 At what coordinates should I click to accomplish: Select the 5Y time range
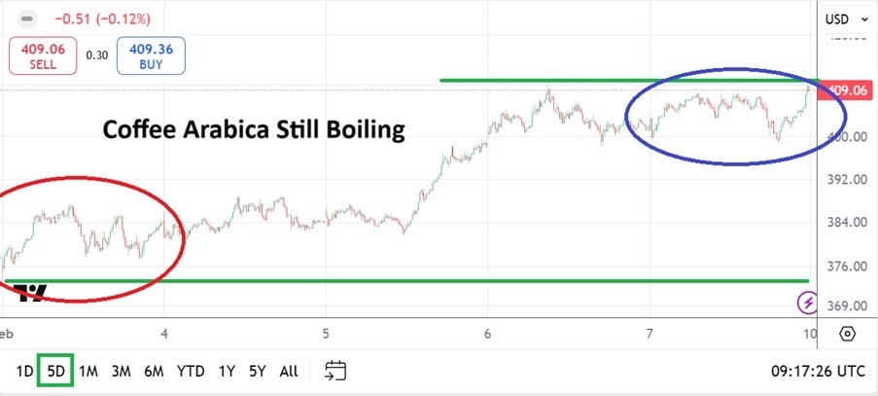(257, 371)
